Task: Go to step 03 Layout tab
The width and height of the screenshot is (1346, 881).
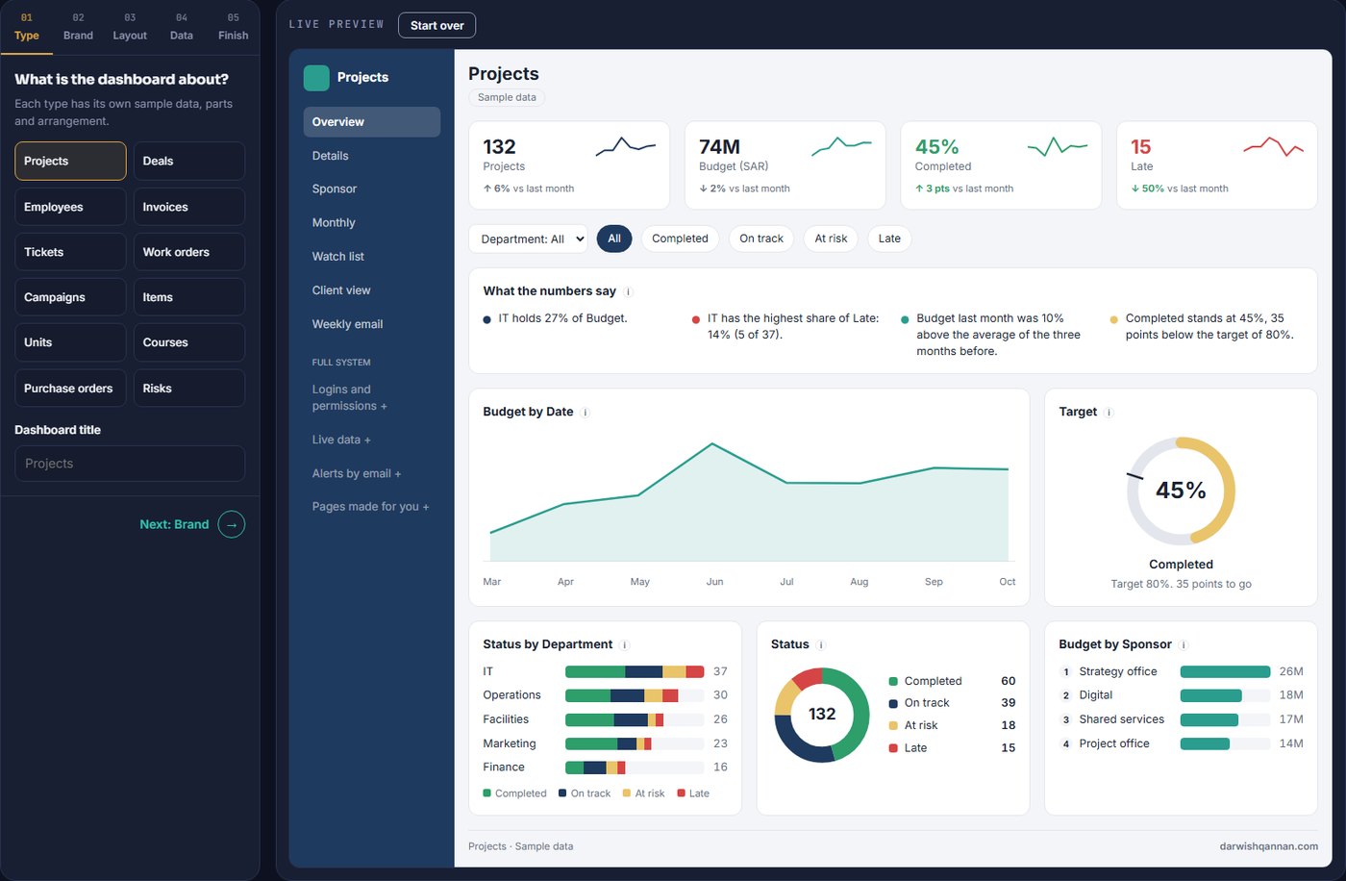Action: (130, 27)
